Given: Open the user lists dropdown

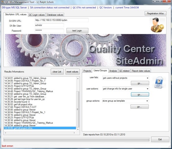Looking at the screenshot, I should (126, 78).
